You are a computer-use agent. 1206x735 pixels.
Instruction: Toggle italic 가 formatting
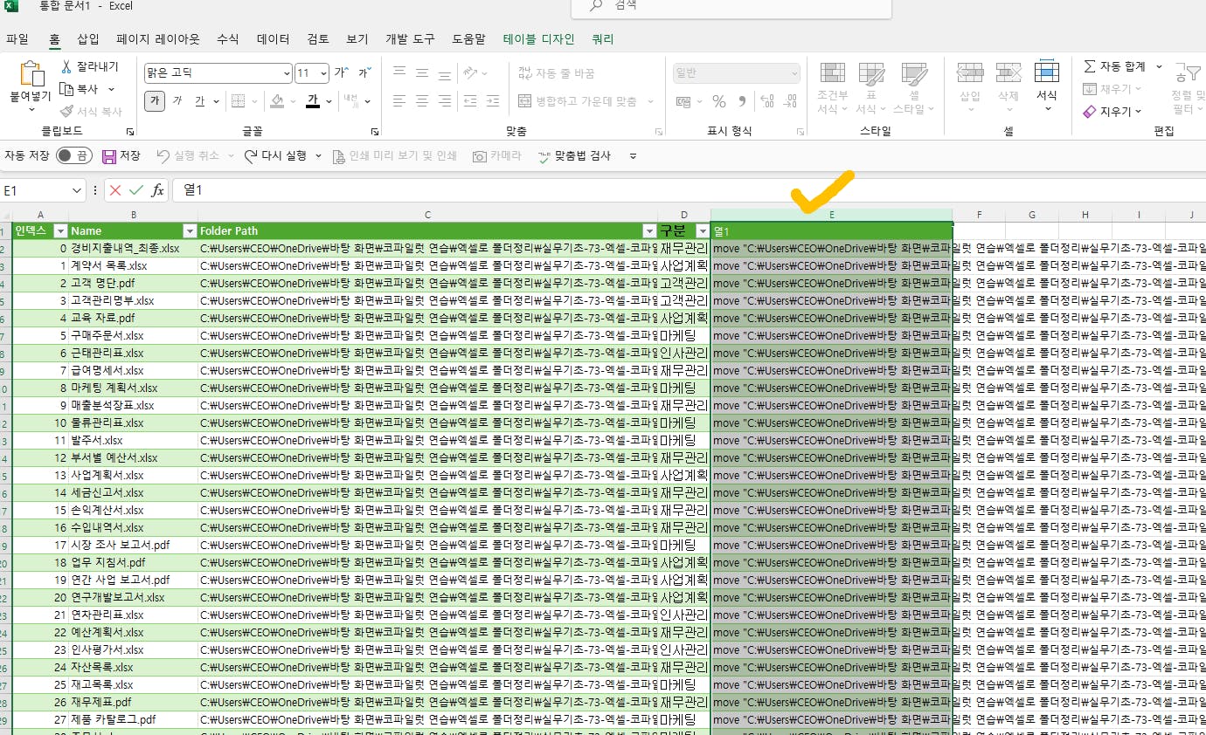pyautogui.click(x=177, y=101)
